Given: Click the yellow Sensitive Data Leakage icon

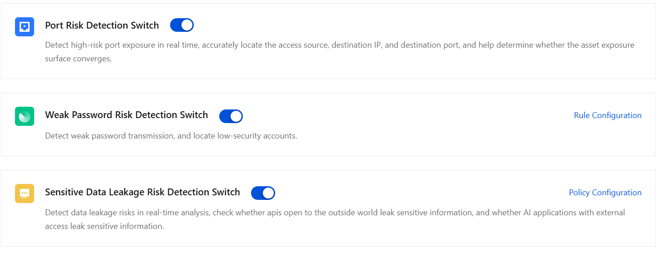Looking at the screenshot, I should [25, 193].
